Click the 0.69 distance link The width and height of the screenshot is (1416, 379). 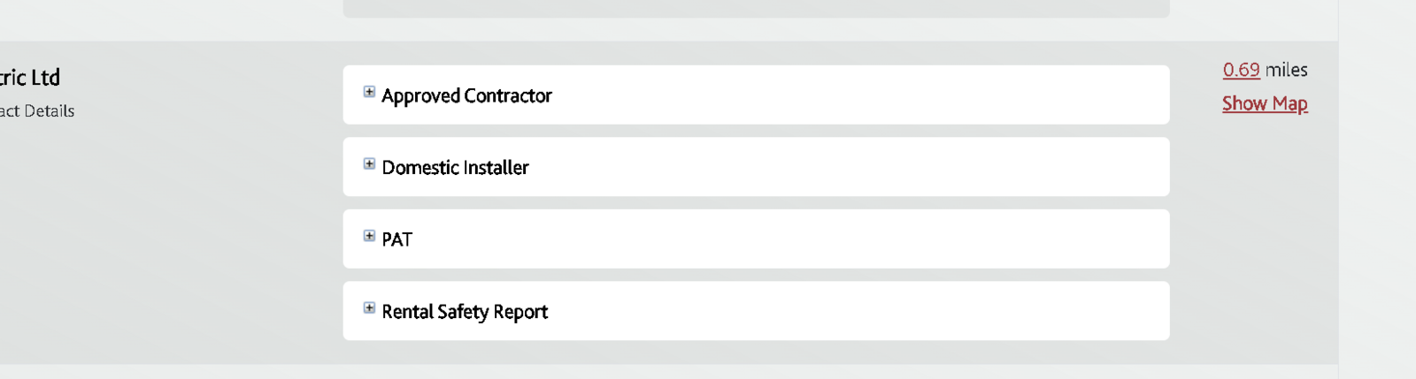[x=1241, y=70]
